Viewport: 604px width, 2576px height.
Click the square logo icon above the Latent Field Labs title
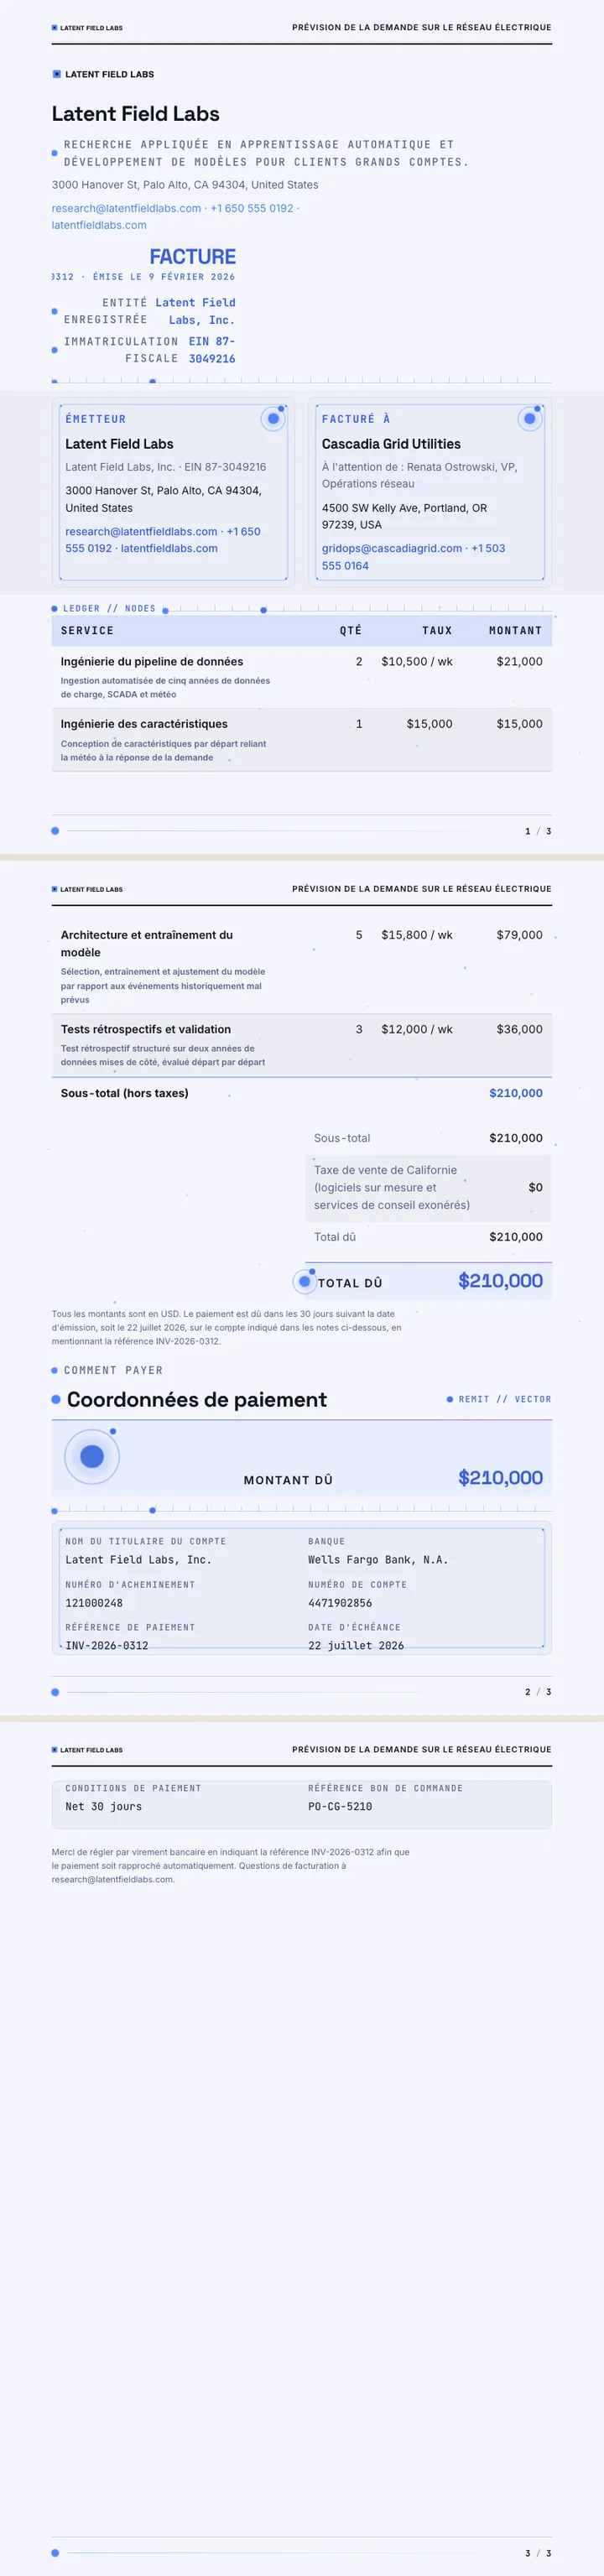pyautogui.click(x=57, y=74)
